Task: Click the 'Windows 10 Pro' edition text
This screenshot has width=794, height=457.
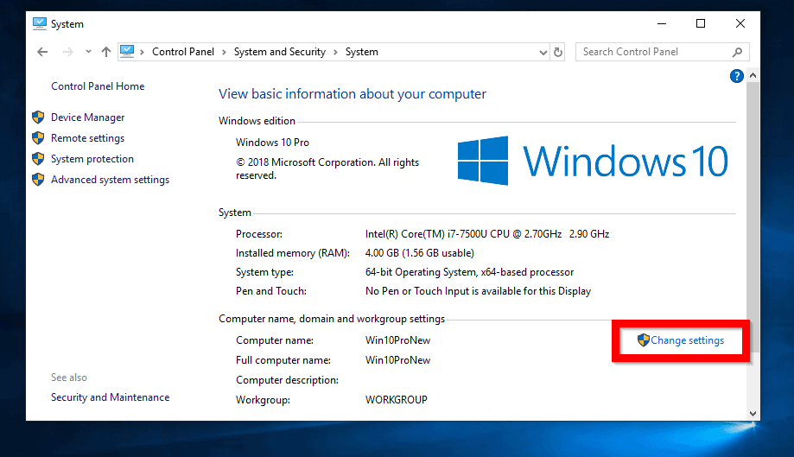Action: 272,143
